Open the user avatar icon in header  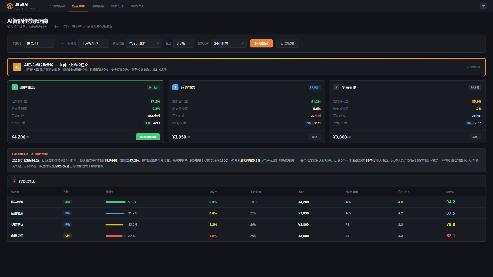[x=483, y=6]
